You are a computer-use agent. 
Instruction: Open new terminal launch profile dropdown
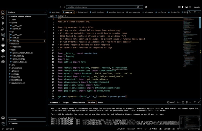coord(180,102)
